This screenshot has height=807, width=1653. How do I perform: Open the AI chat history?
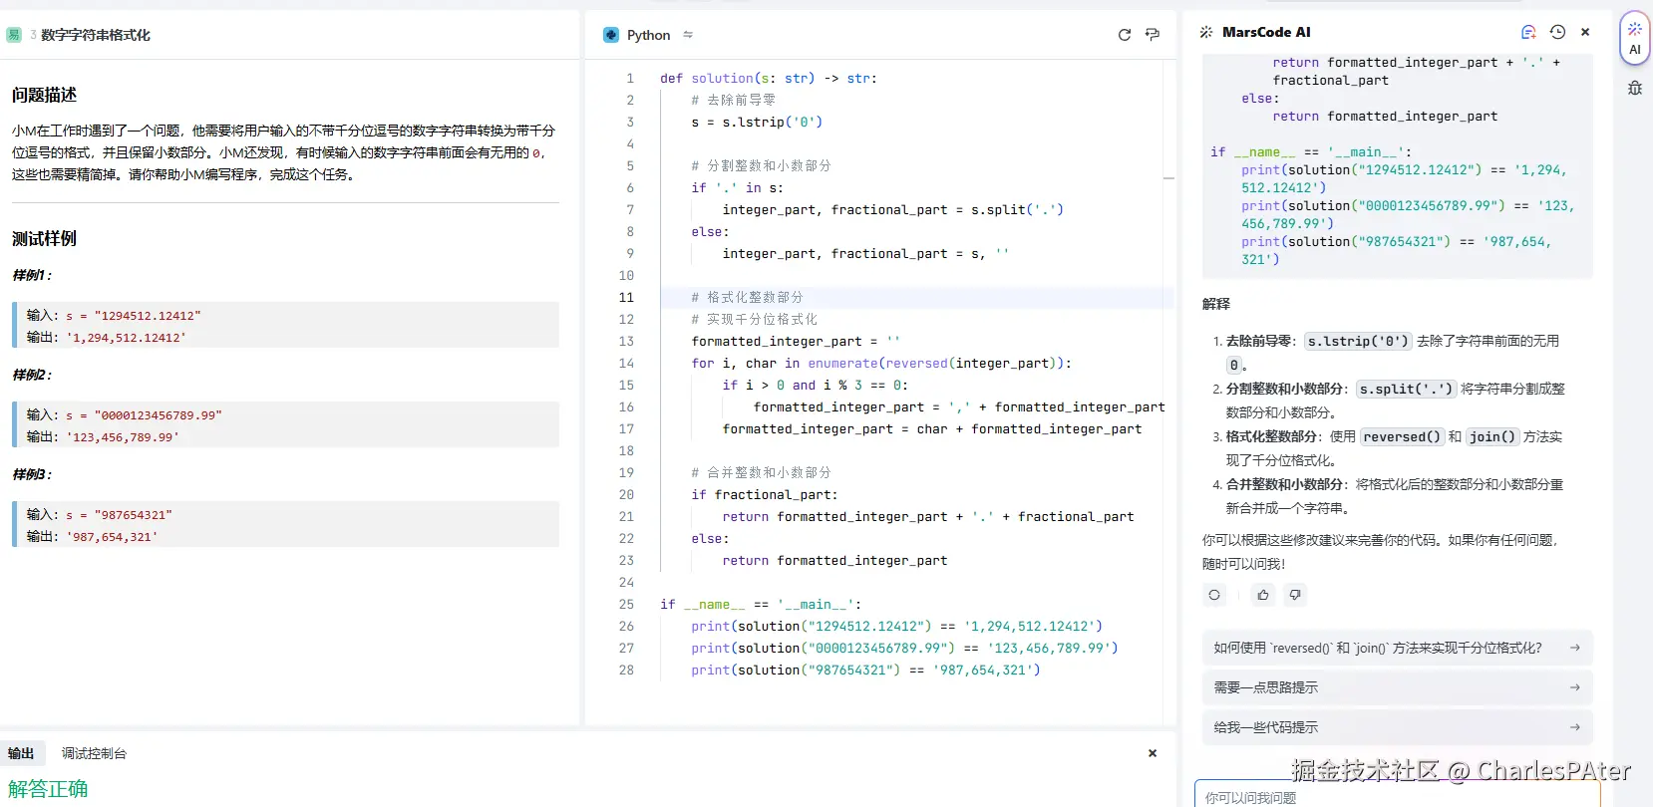point(1557,32)
